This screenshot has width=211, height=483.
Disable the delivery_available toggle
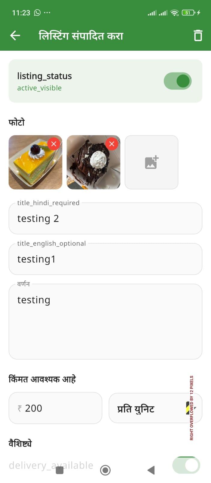coord(186,465)
